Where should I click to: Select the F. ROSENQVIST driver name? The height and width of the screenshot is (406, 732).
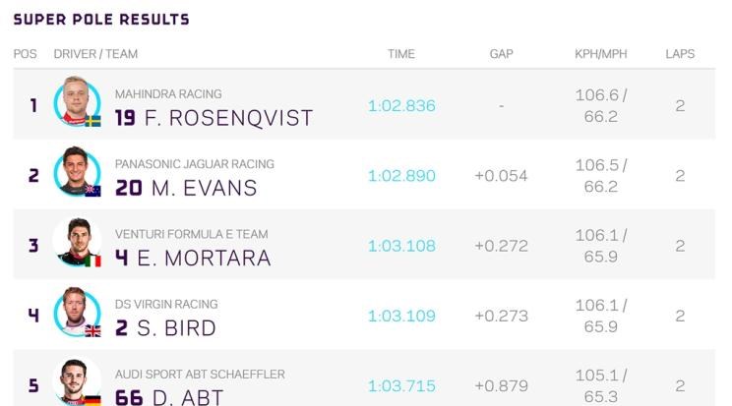pyautogui.click(x=228, y=118)
